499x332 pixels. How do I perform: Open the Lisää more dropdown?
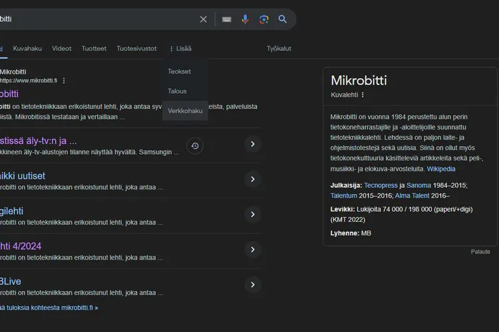[180, 48]
